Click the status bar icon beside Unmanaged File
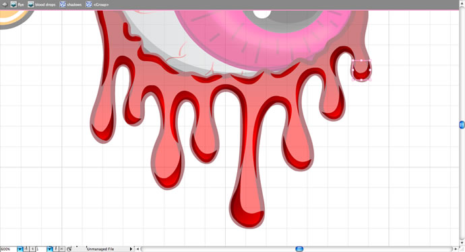Image resolution: width=465 pixels, height=252 pixels. (x=69, y=249)
